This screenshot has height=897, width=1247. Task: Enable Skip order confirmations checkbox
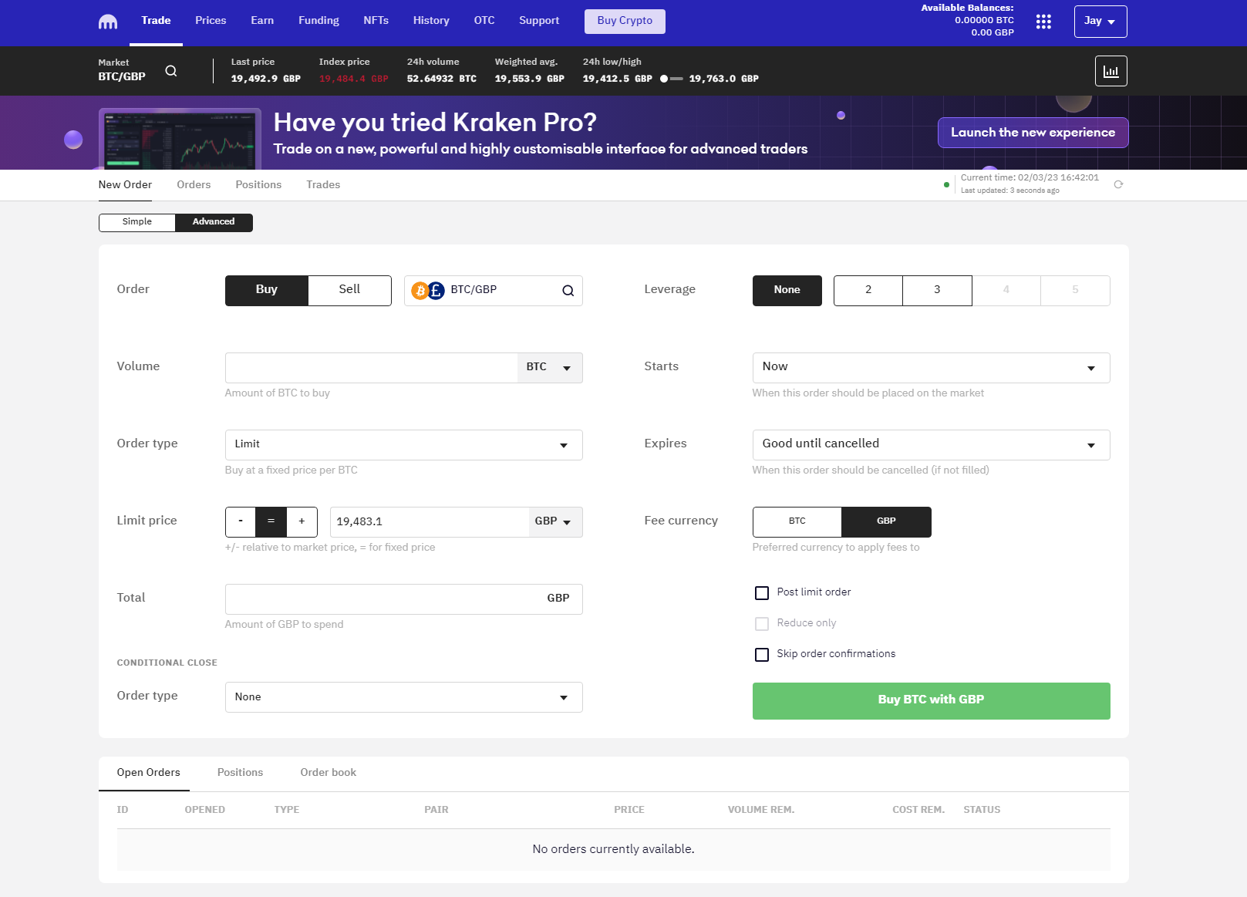pyautogui.click(x=762, y=655)
